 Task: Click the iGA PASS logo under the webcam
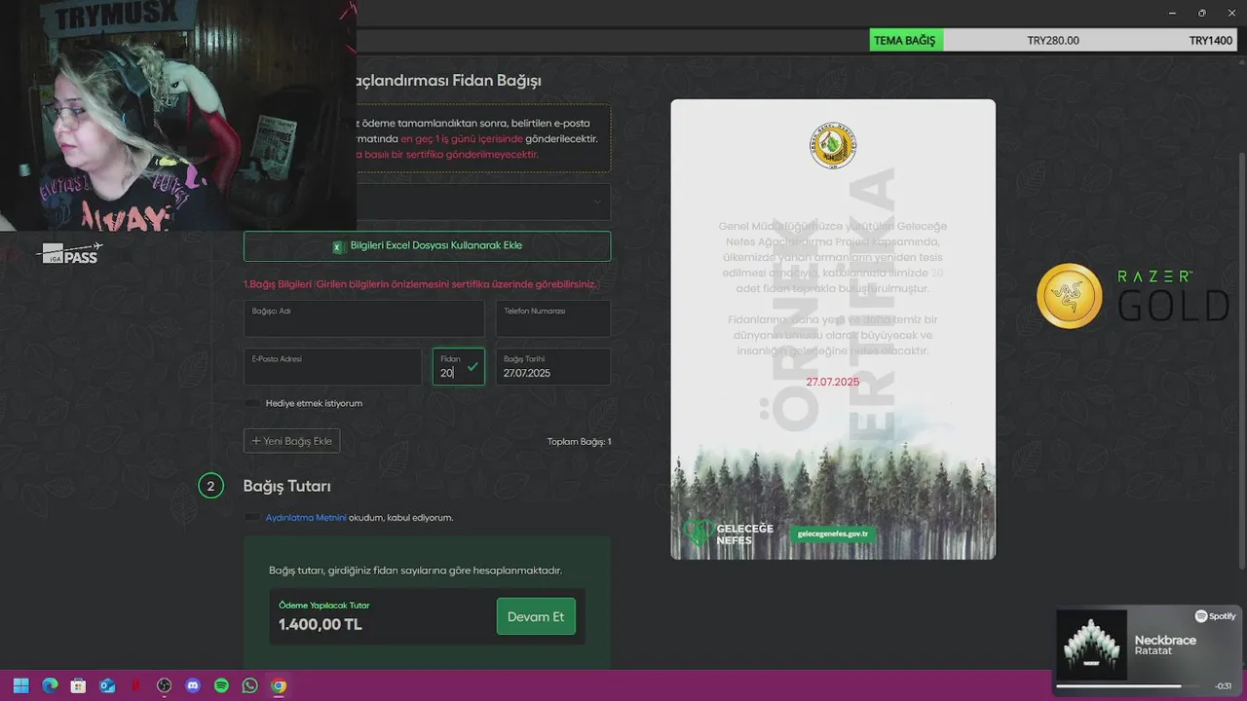tap(70, 253)
